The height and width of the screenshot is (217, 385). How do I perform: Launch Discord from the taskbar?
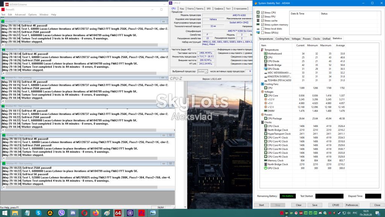pyautogui.click(x=73, y=213)
